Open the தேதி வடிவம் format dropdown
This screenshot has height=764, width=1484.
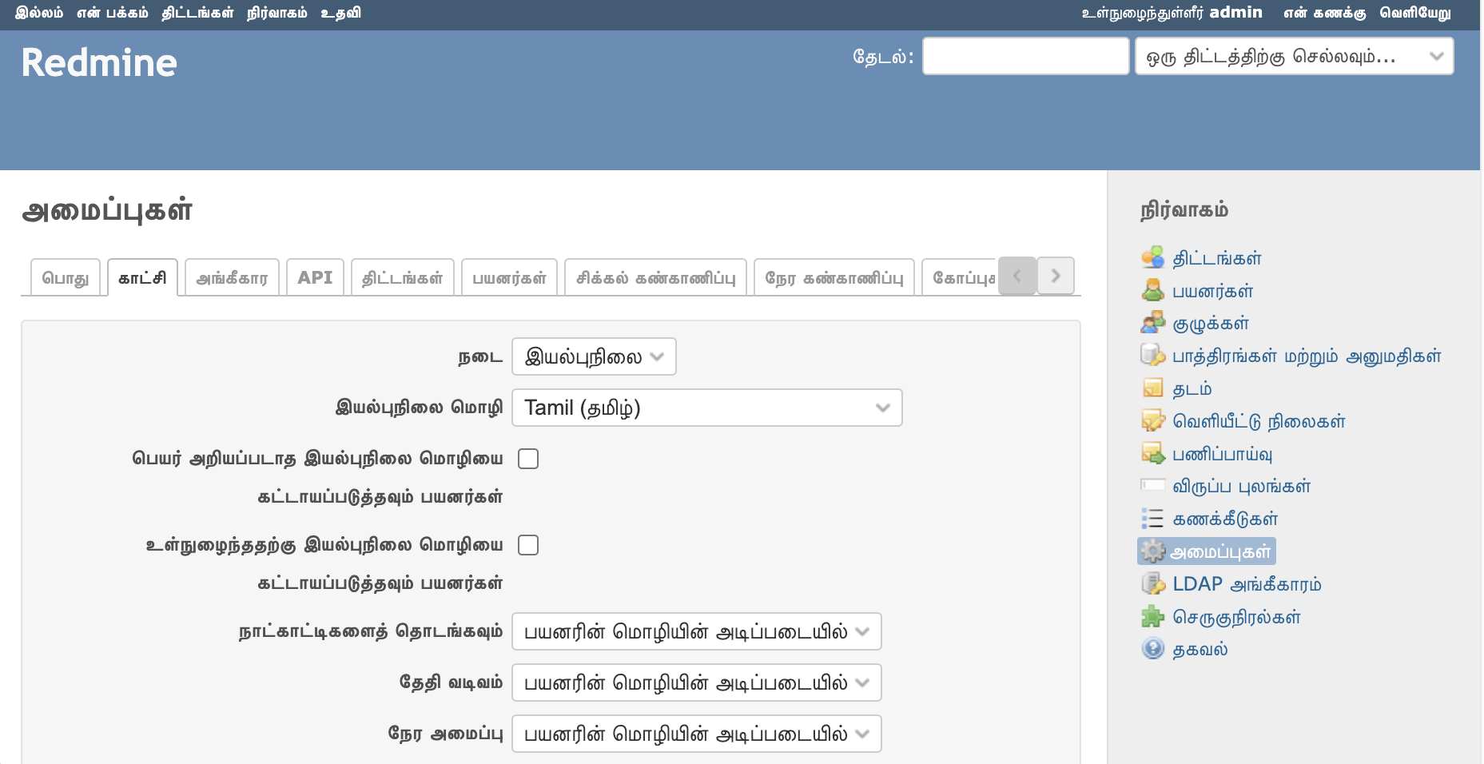click(695, 682)
